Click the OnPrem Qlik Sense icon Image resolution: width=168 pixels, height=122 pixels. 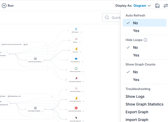[x=76, y=69]
